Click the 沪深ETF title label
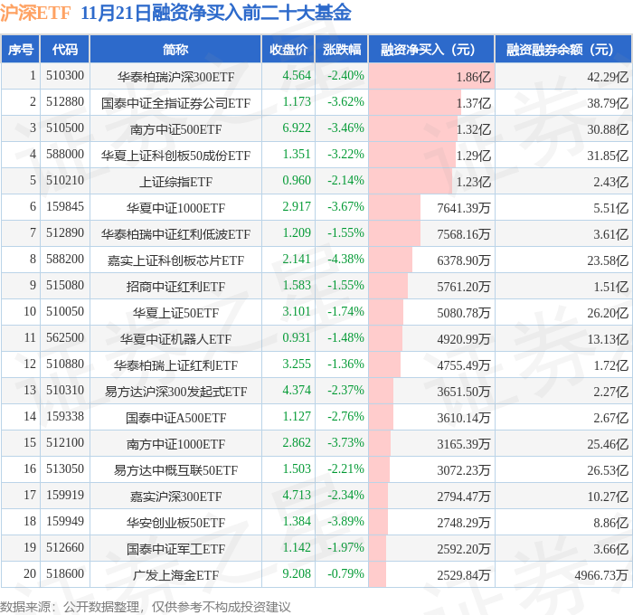The height and width of the screenshot is (615, 633). [35, 14]
